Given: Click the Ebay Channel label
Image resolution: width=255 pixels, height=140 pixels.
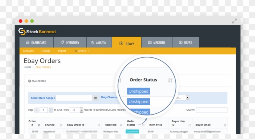Looking at the screenshot, I should pyautogui.click(x=109, y=97).
